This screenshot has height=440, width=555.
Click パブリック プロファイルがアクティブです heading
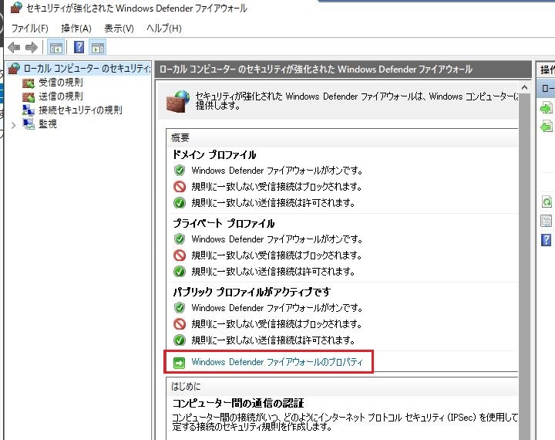click(x=251, y=292)
